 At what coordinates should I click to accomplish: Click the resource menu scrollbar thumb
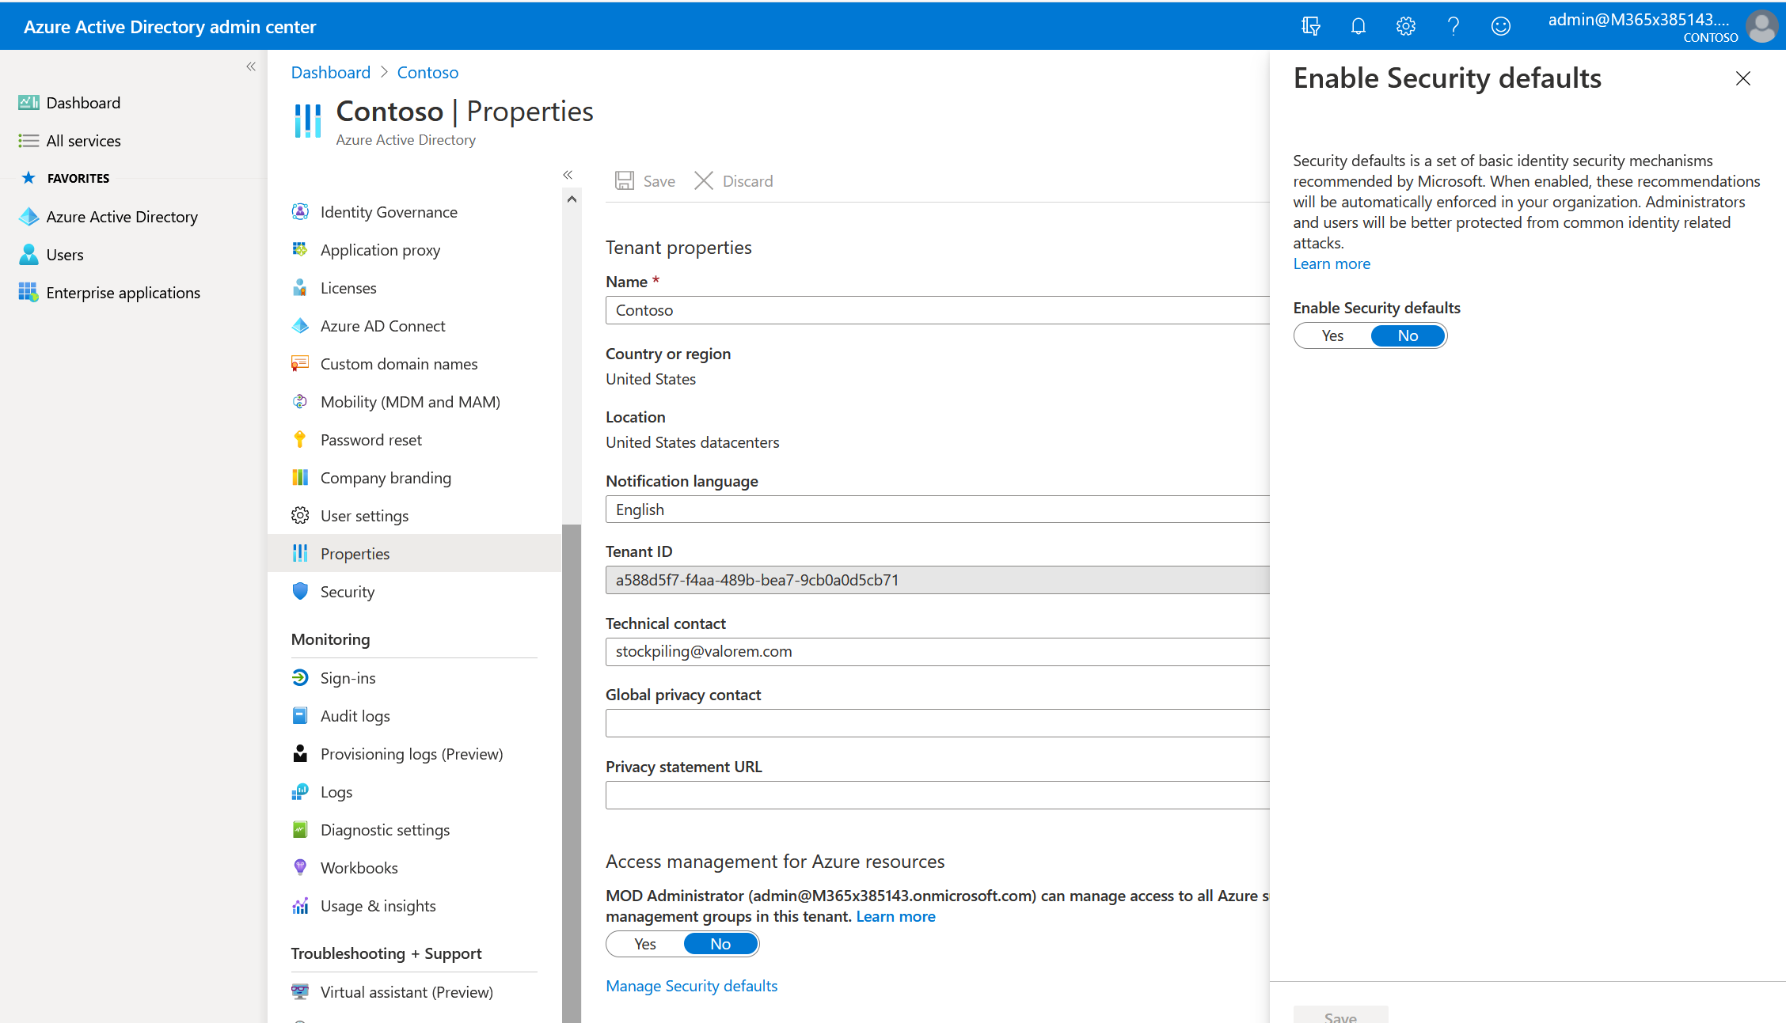point(572,772)
